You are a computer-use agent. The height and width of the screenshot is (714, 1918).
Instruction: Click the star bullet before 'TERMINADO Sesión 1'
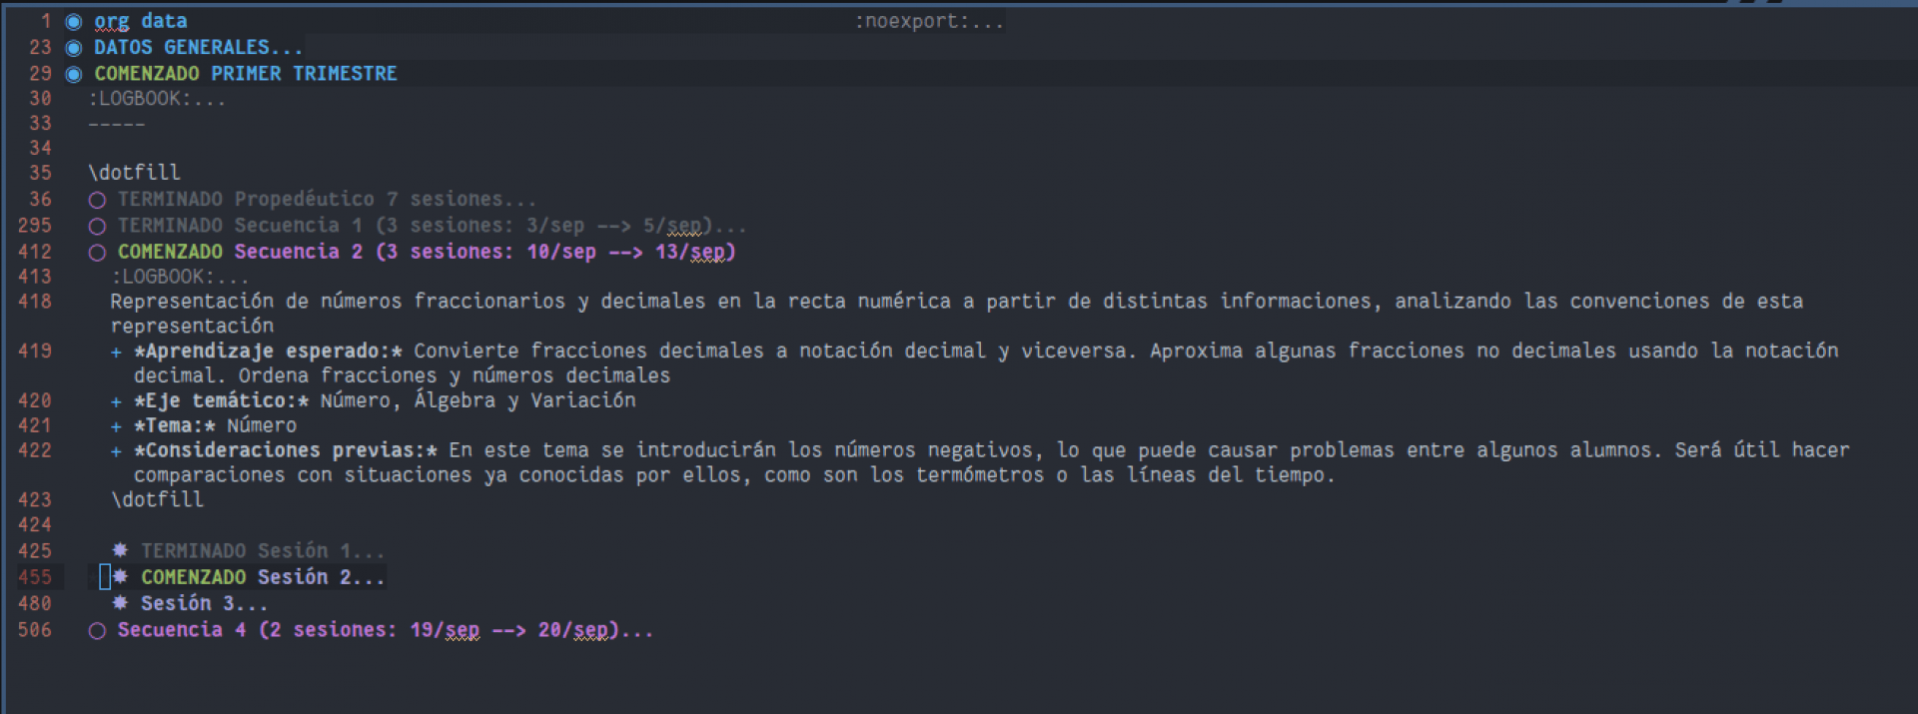click(120, 550)
